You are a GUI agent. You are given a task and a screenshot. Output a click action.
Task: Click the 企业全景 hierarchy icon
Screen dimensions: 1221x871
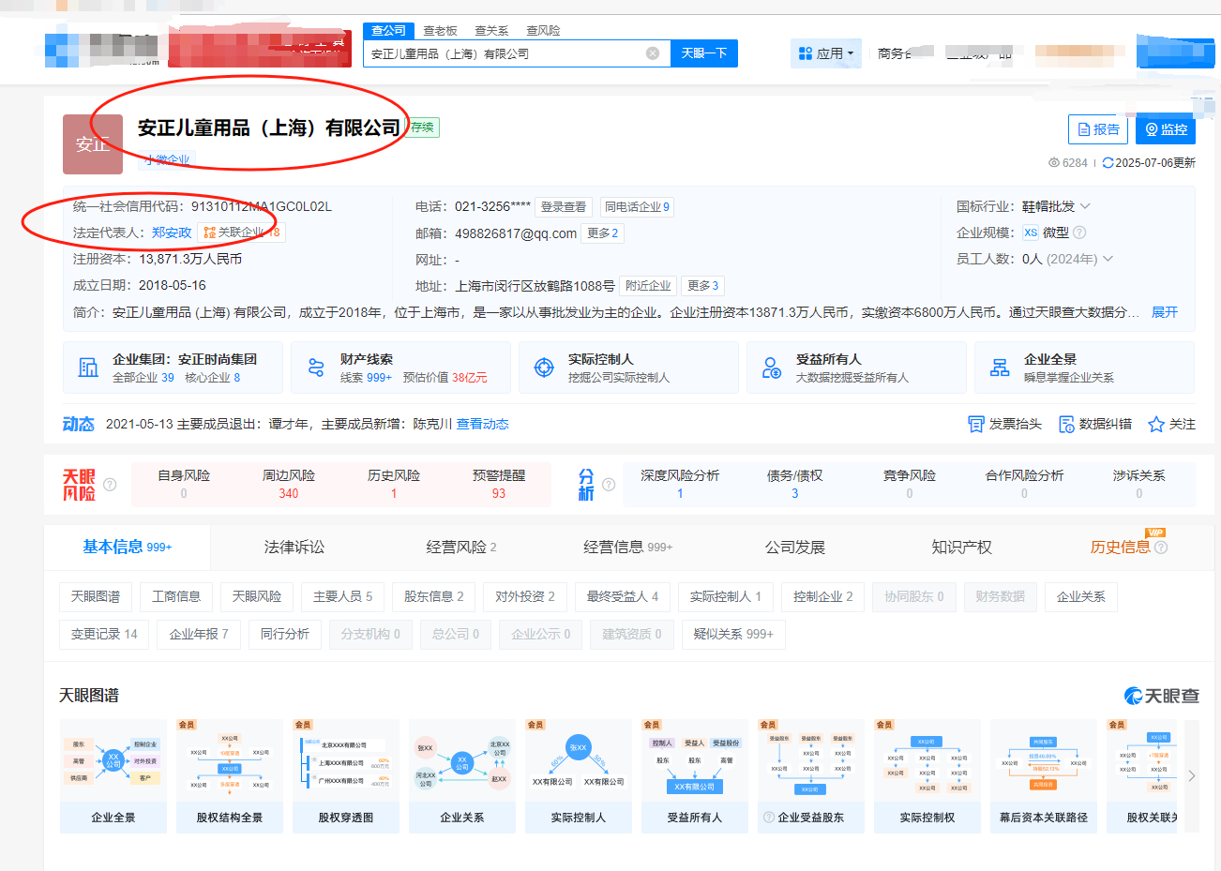(1000, 368)
